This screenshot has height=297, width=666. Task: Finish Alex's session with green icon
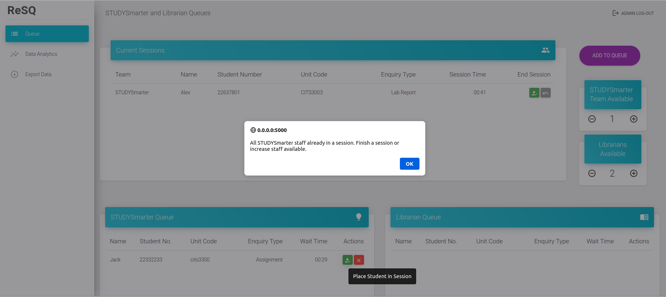(x=534, y=93)
